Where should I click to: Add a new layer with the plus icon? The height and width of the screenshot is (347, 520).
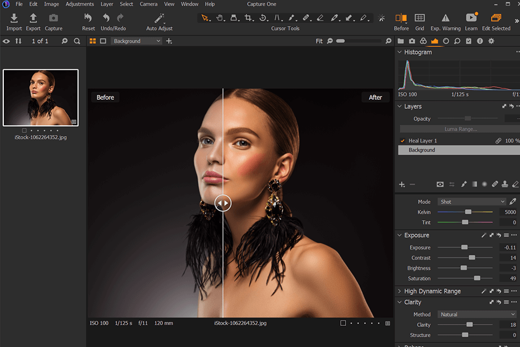click(401, 184)
